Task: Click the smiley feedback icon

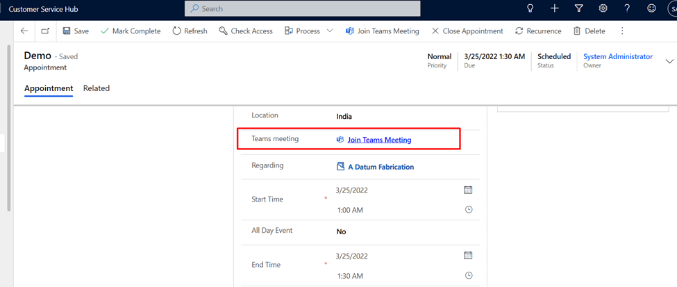Action: click(x=651, y=8)
